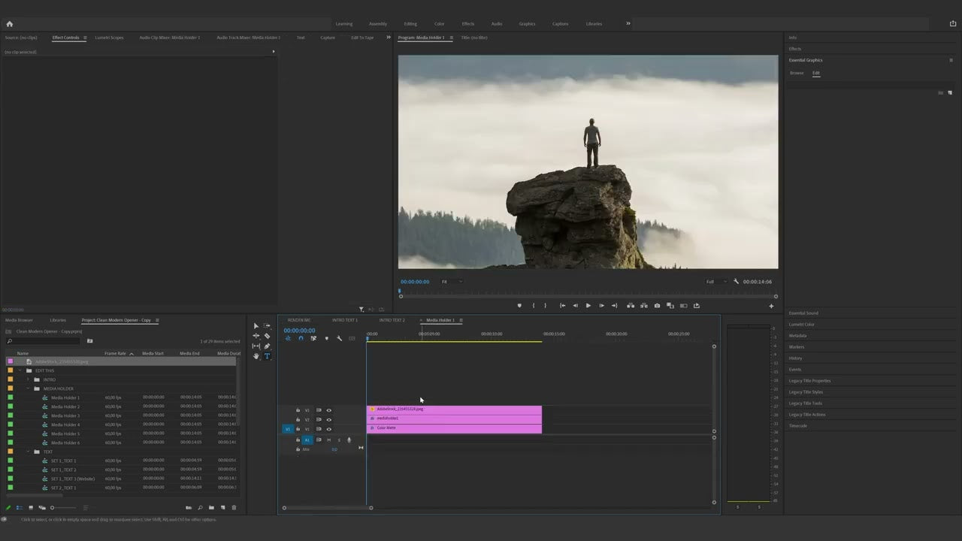The width and height of the screenshot is (962, 541).
Task: Select the Ripple Edit tool
Action: (256, 336)
